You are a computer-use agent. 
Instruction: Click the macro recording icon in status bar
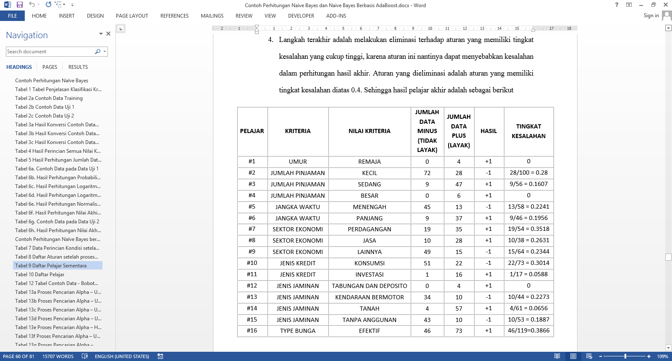click(x=160, y=356)
